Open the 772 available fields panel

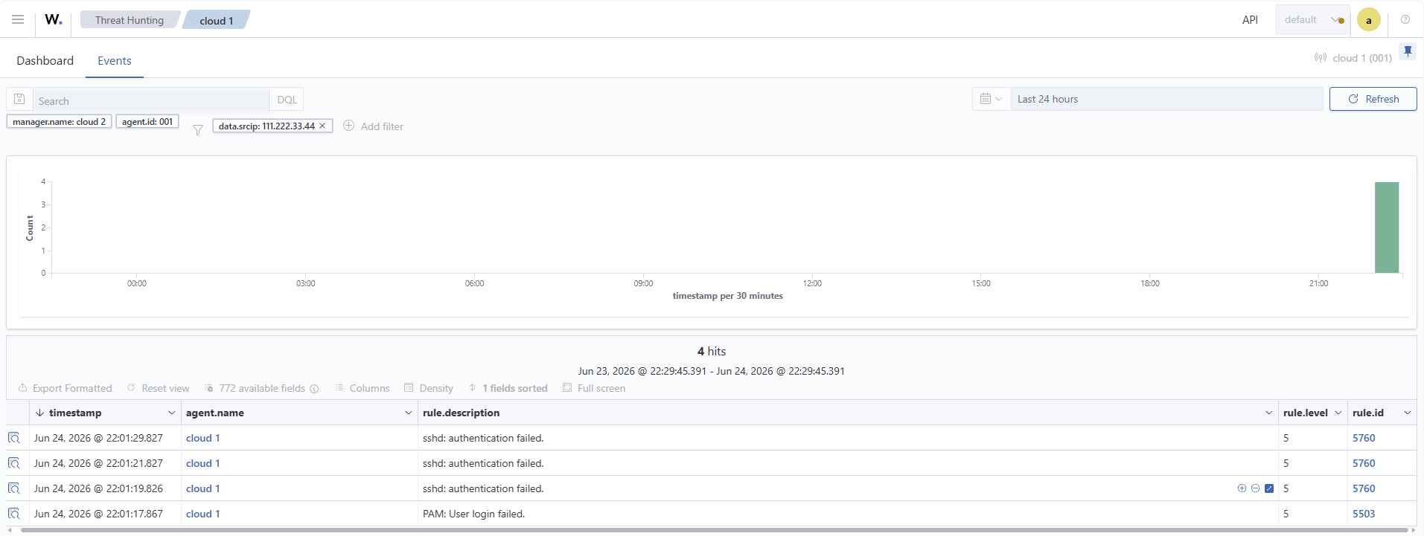[x=255, y=388]
